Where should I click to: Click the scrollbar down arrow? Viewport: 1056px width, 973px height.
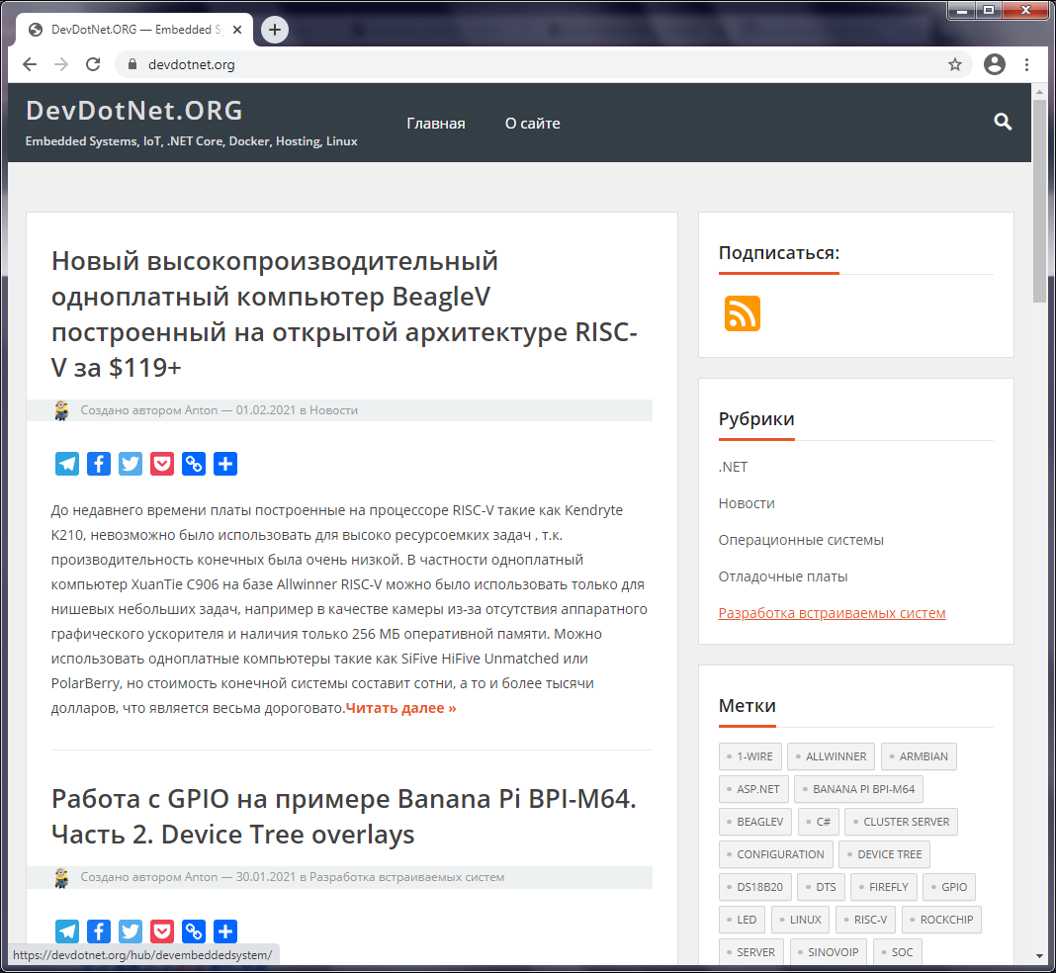(x=1039, y=955)
